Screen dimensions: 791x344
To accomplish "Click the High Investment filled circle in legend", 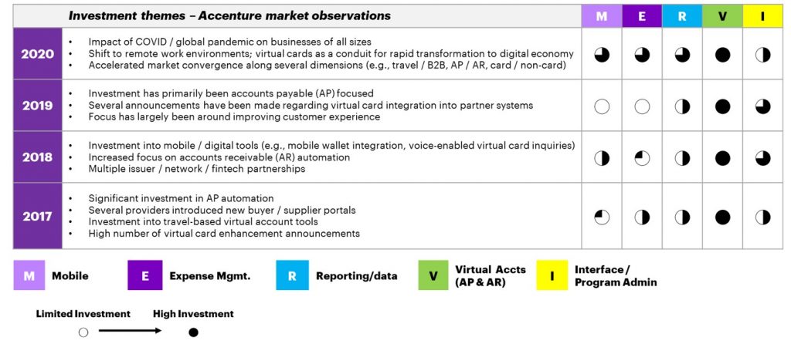I will pos(193,332).
